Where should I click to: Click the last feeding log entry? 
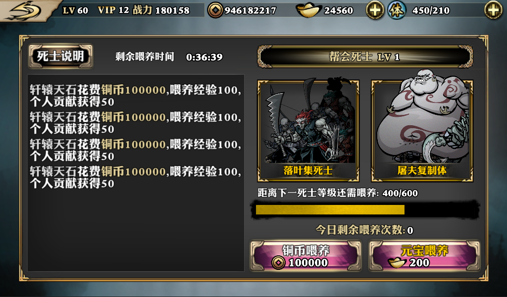click(x=136, y=177)
